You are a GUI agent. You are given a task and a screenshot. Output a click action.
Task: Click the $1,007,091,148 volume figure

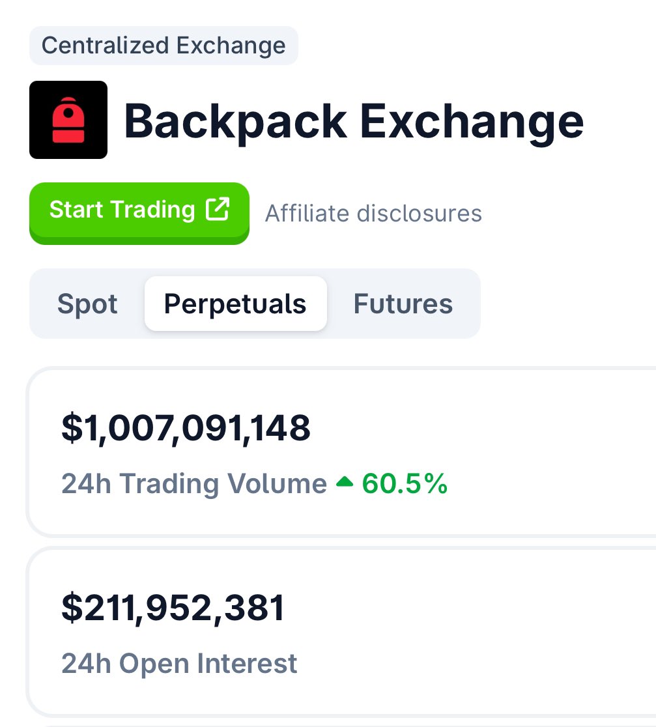pos(186,428)
